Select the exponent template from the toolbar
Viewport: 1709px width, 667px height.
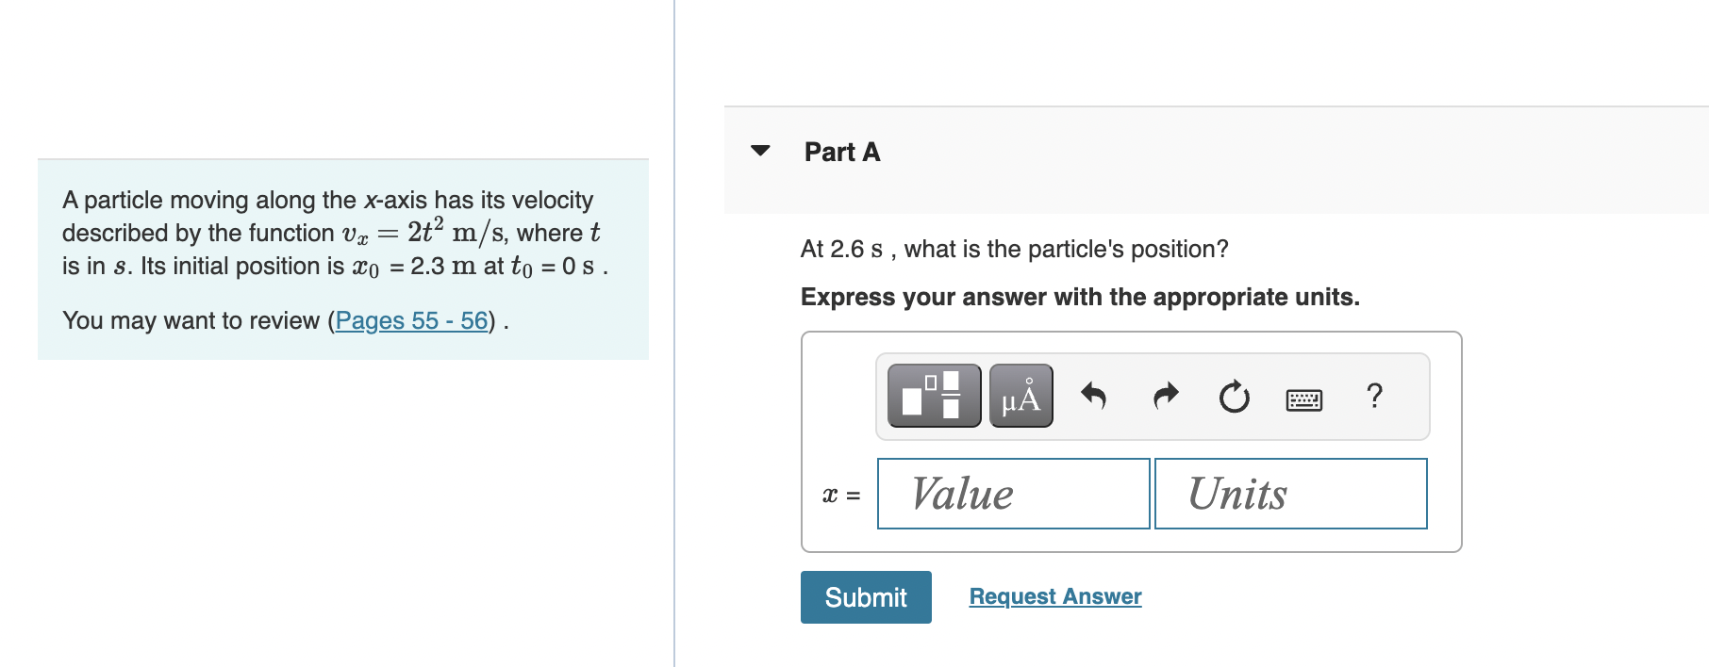(932, 397)
